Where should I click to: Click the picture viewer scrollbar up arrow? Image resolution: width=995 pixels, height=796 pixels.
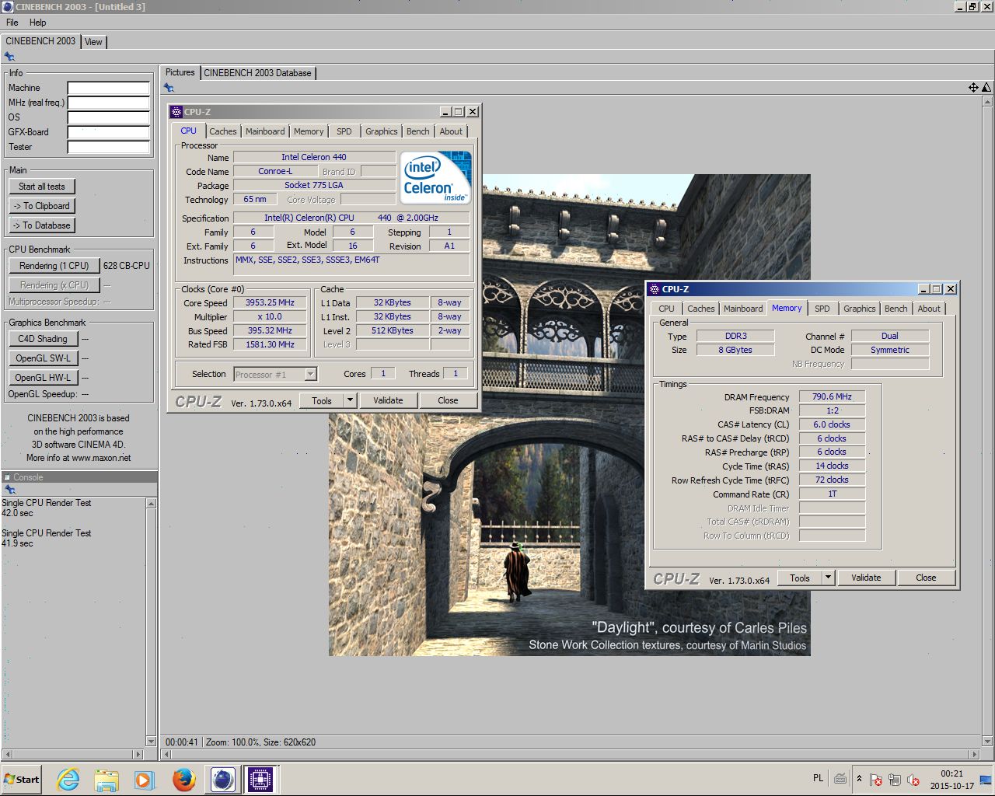[x=987, y=101]
